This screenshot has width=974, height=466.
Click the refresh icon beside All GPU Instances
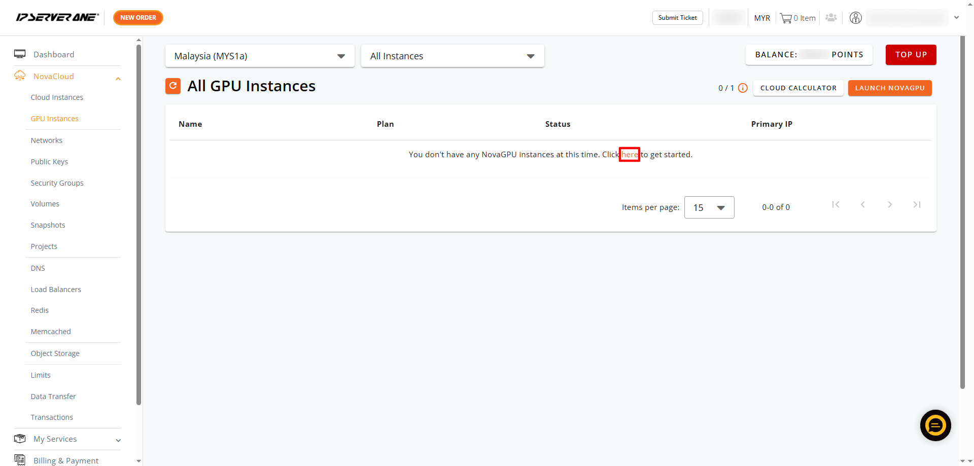tap(173, 86)
